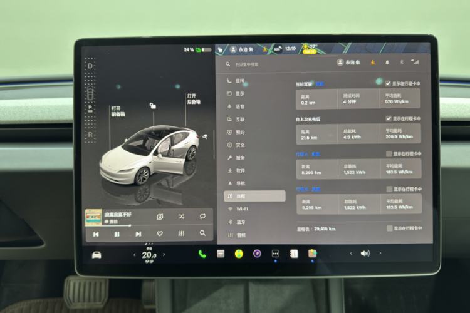Open the 座椅 (seats) settings
The height and width of the screenshot is (313, 470).
[235, 81]
